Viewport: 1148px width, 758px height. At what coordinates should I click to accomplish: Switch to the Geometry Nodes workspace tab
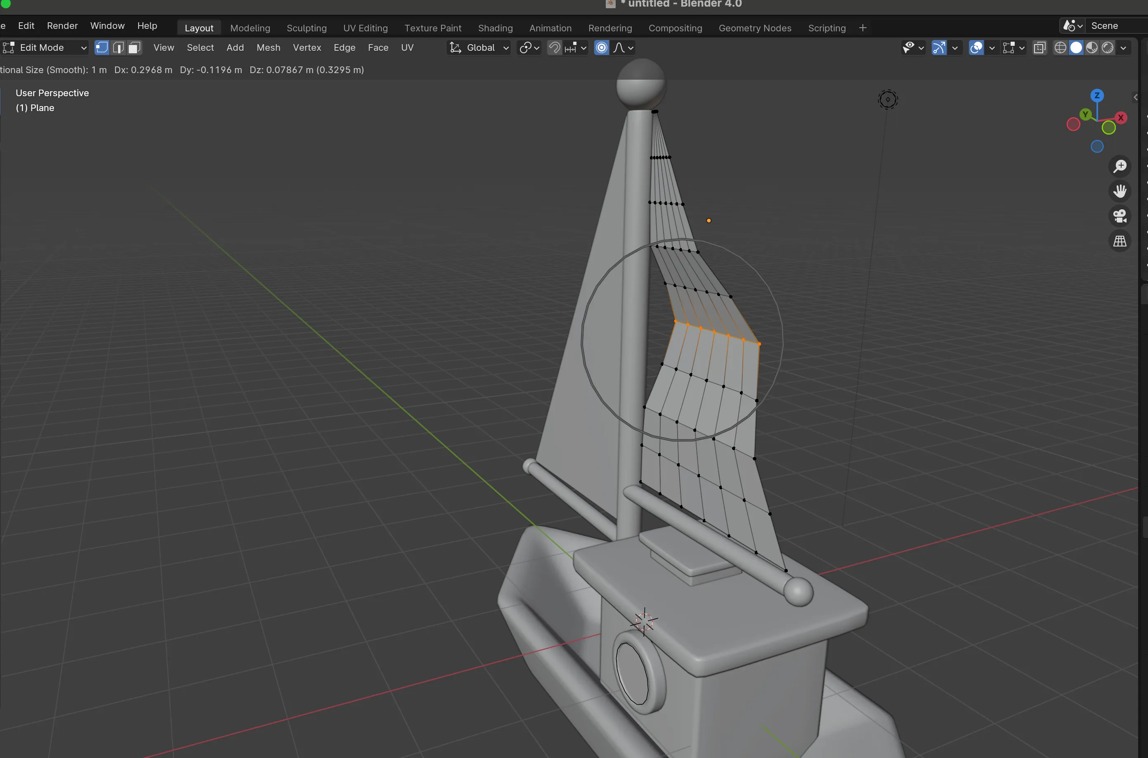coord(755,28)
